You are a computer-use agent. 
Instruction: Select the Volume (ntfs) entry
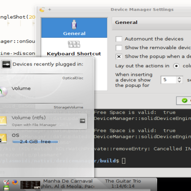point(43,121)
